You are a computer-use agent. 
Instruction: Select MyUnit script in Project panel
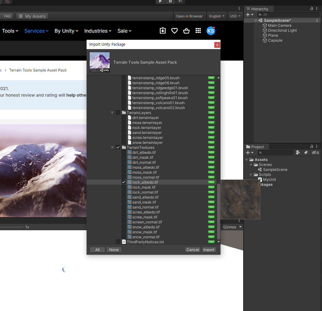click(269, 180)
